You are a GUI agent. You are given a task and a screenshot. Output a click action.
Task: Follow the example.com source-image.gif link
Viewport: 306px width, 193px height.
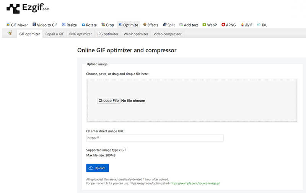(195, 183)
